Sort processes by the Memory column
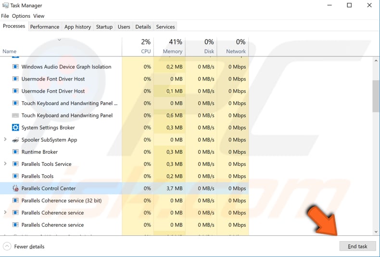380x257 pixels. 169,47
